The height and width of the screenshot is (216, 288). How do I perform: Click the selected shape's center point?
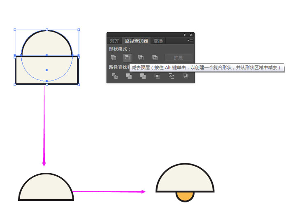click(46, 70)
